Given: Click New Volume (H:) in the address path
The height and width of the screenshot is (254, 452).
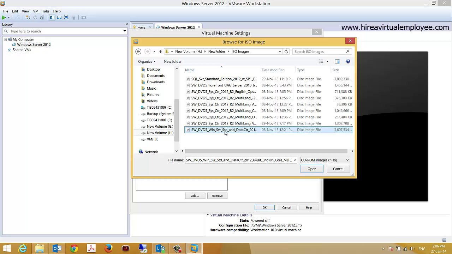Looking at the screenshot, I should point(188,52).
